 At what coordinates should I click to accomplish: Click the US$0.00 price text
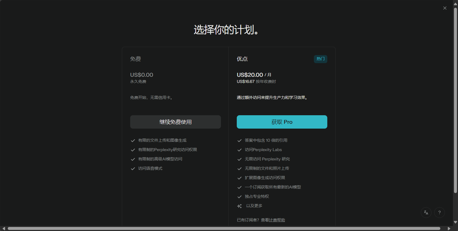pos(142,75)
